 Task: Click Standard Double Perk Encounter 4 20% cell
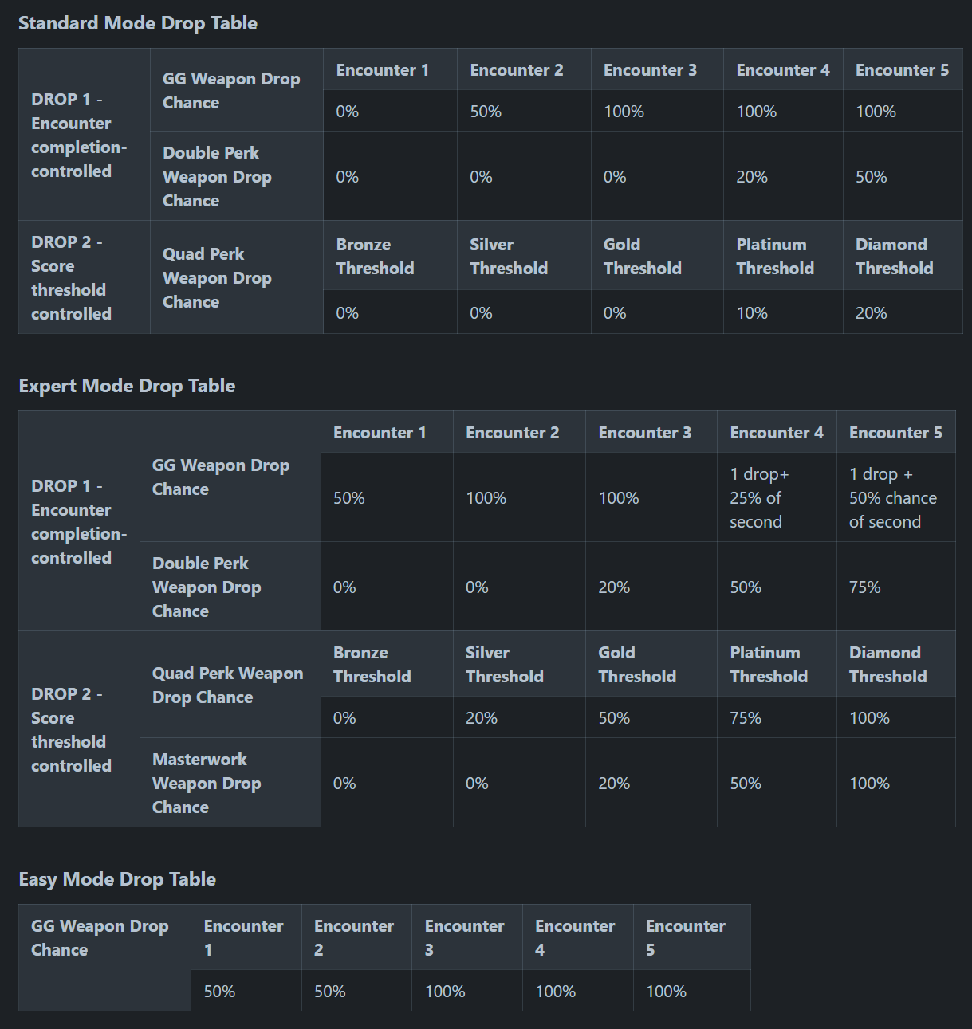point(783,176)
